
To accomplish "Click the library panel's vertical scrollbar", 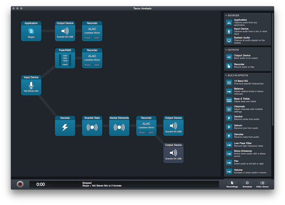I will [272, 70].
